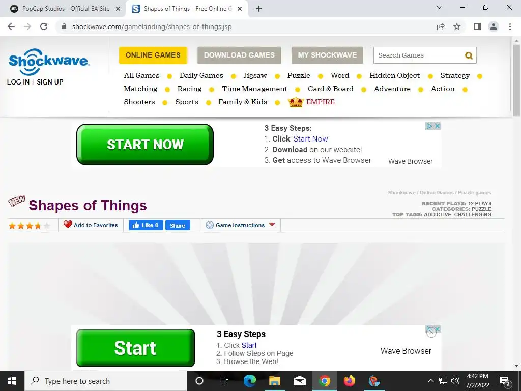Open the Strategy category

[455, 75]
